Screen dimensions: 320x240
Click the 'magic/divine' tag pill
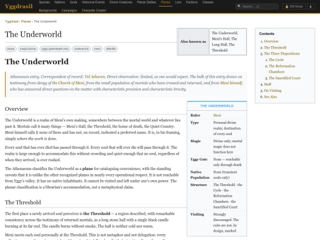tap(28, 49)
